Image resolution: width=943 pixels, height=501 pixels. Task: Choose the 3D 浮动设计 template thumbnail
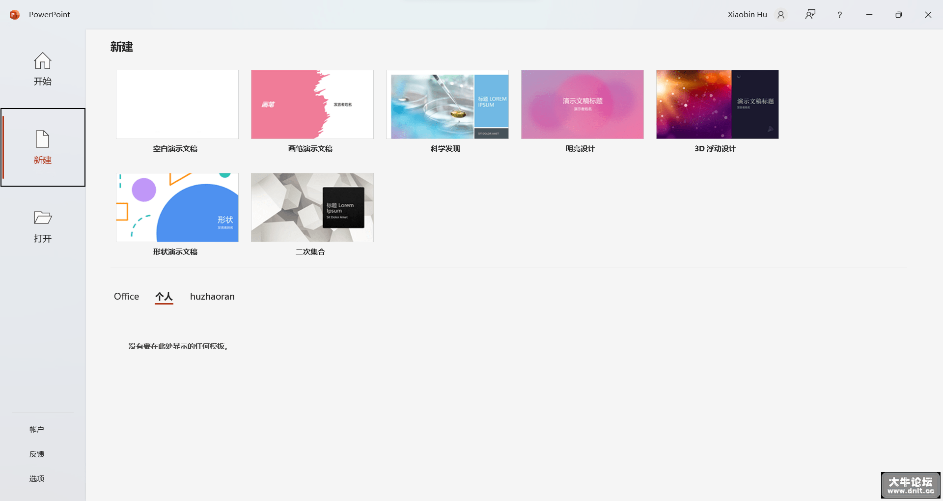coord(718,104)
